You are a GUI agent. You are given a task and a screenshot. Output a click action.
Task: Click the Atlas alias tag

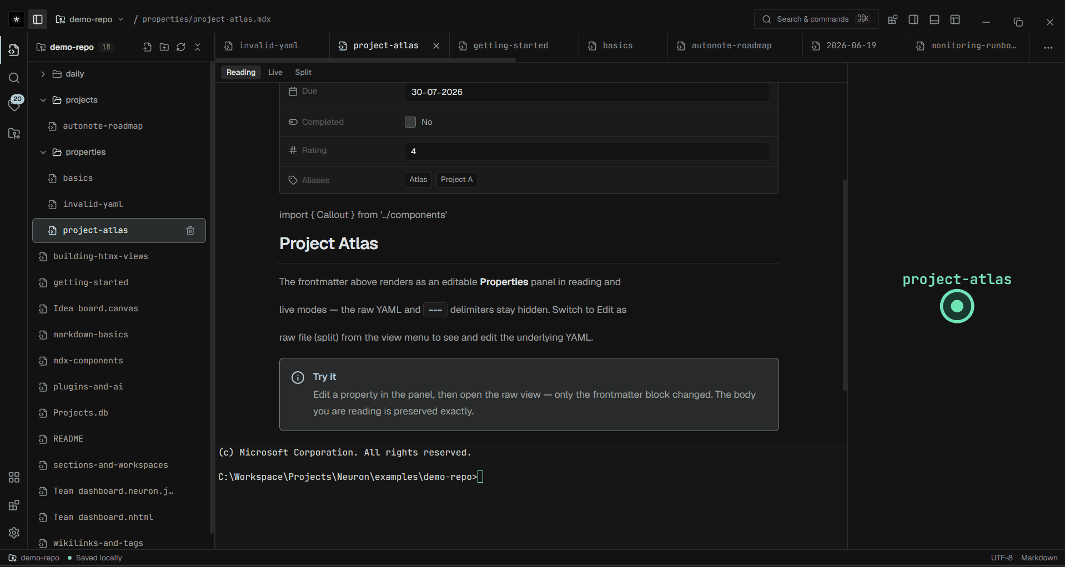(x=419, y=180)
